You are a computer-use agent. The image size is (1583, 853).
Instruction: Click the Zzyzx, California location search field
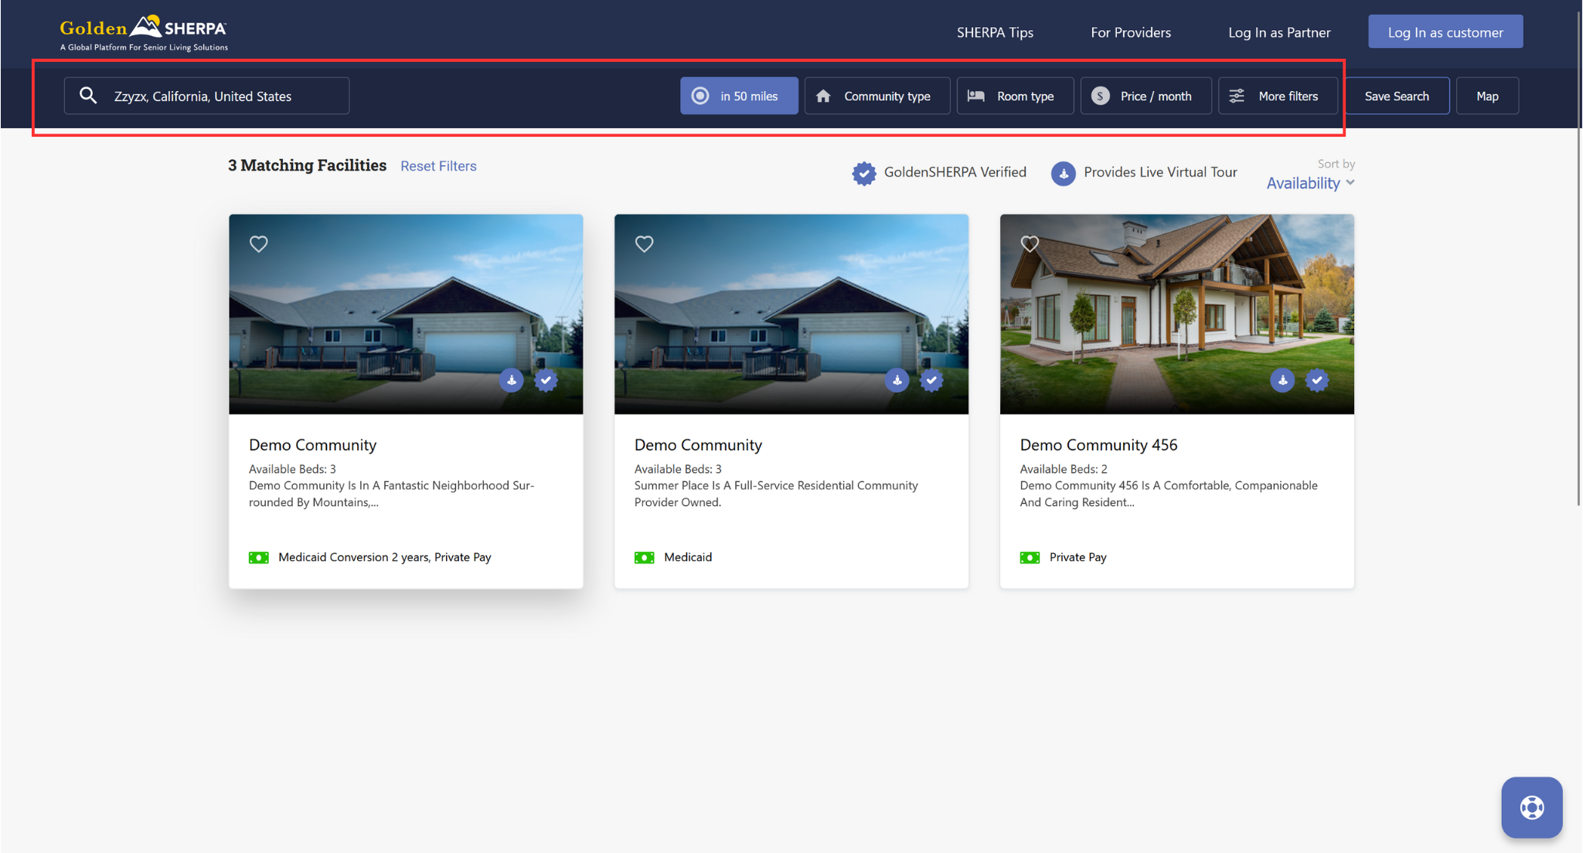tap(206, 96)
